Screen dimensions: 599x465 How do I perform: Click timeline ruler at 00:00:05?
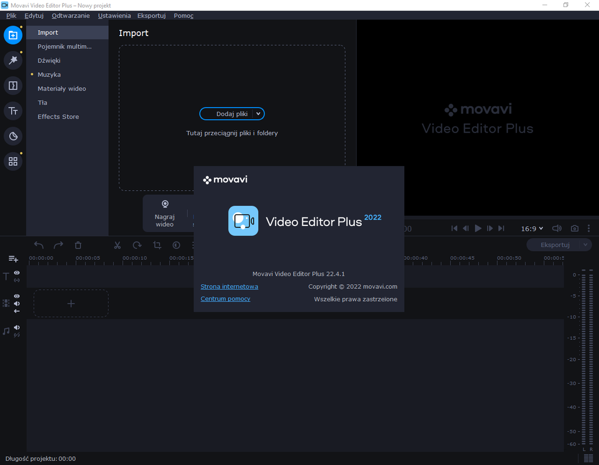[x=88, y=259]
